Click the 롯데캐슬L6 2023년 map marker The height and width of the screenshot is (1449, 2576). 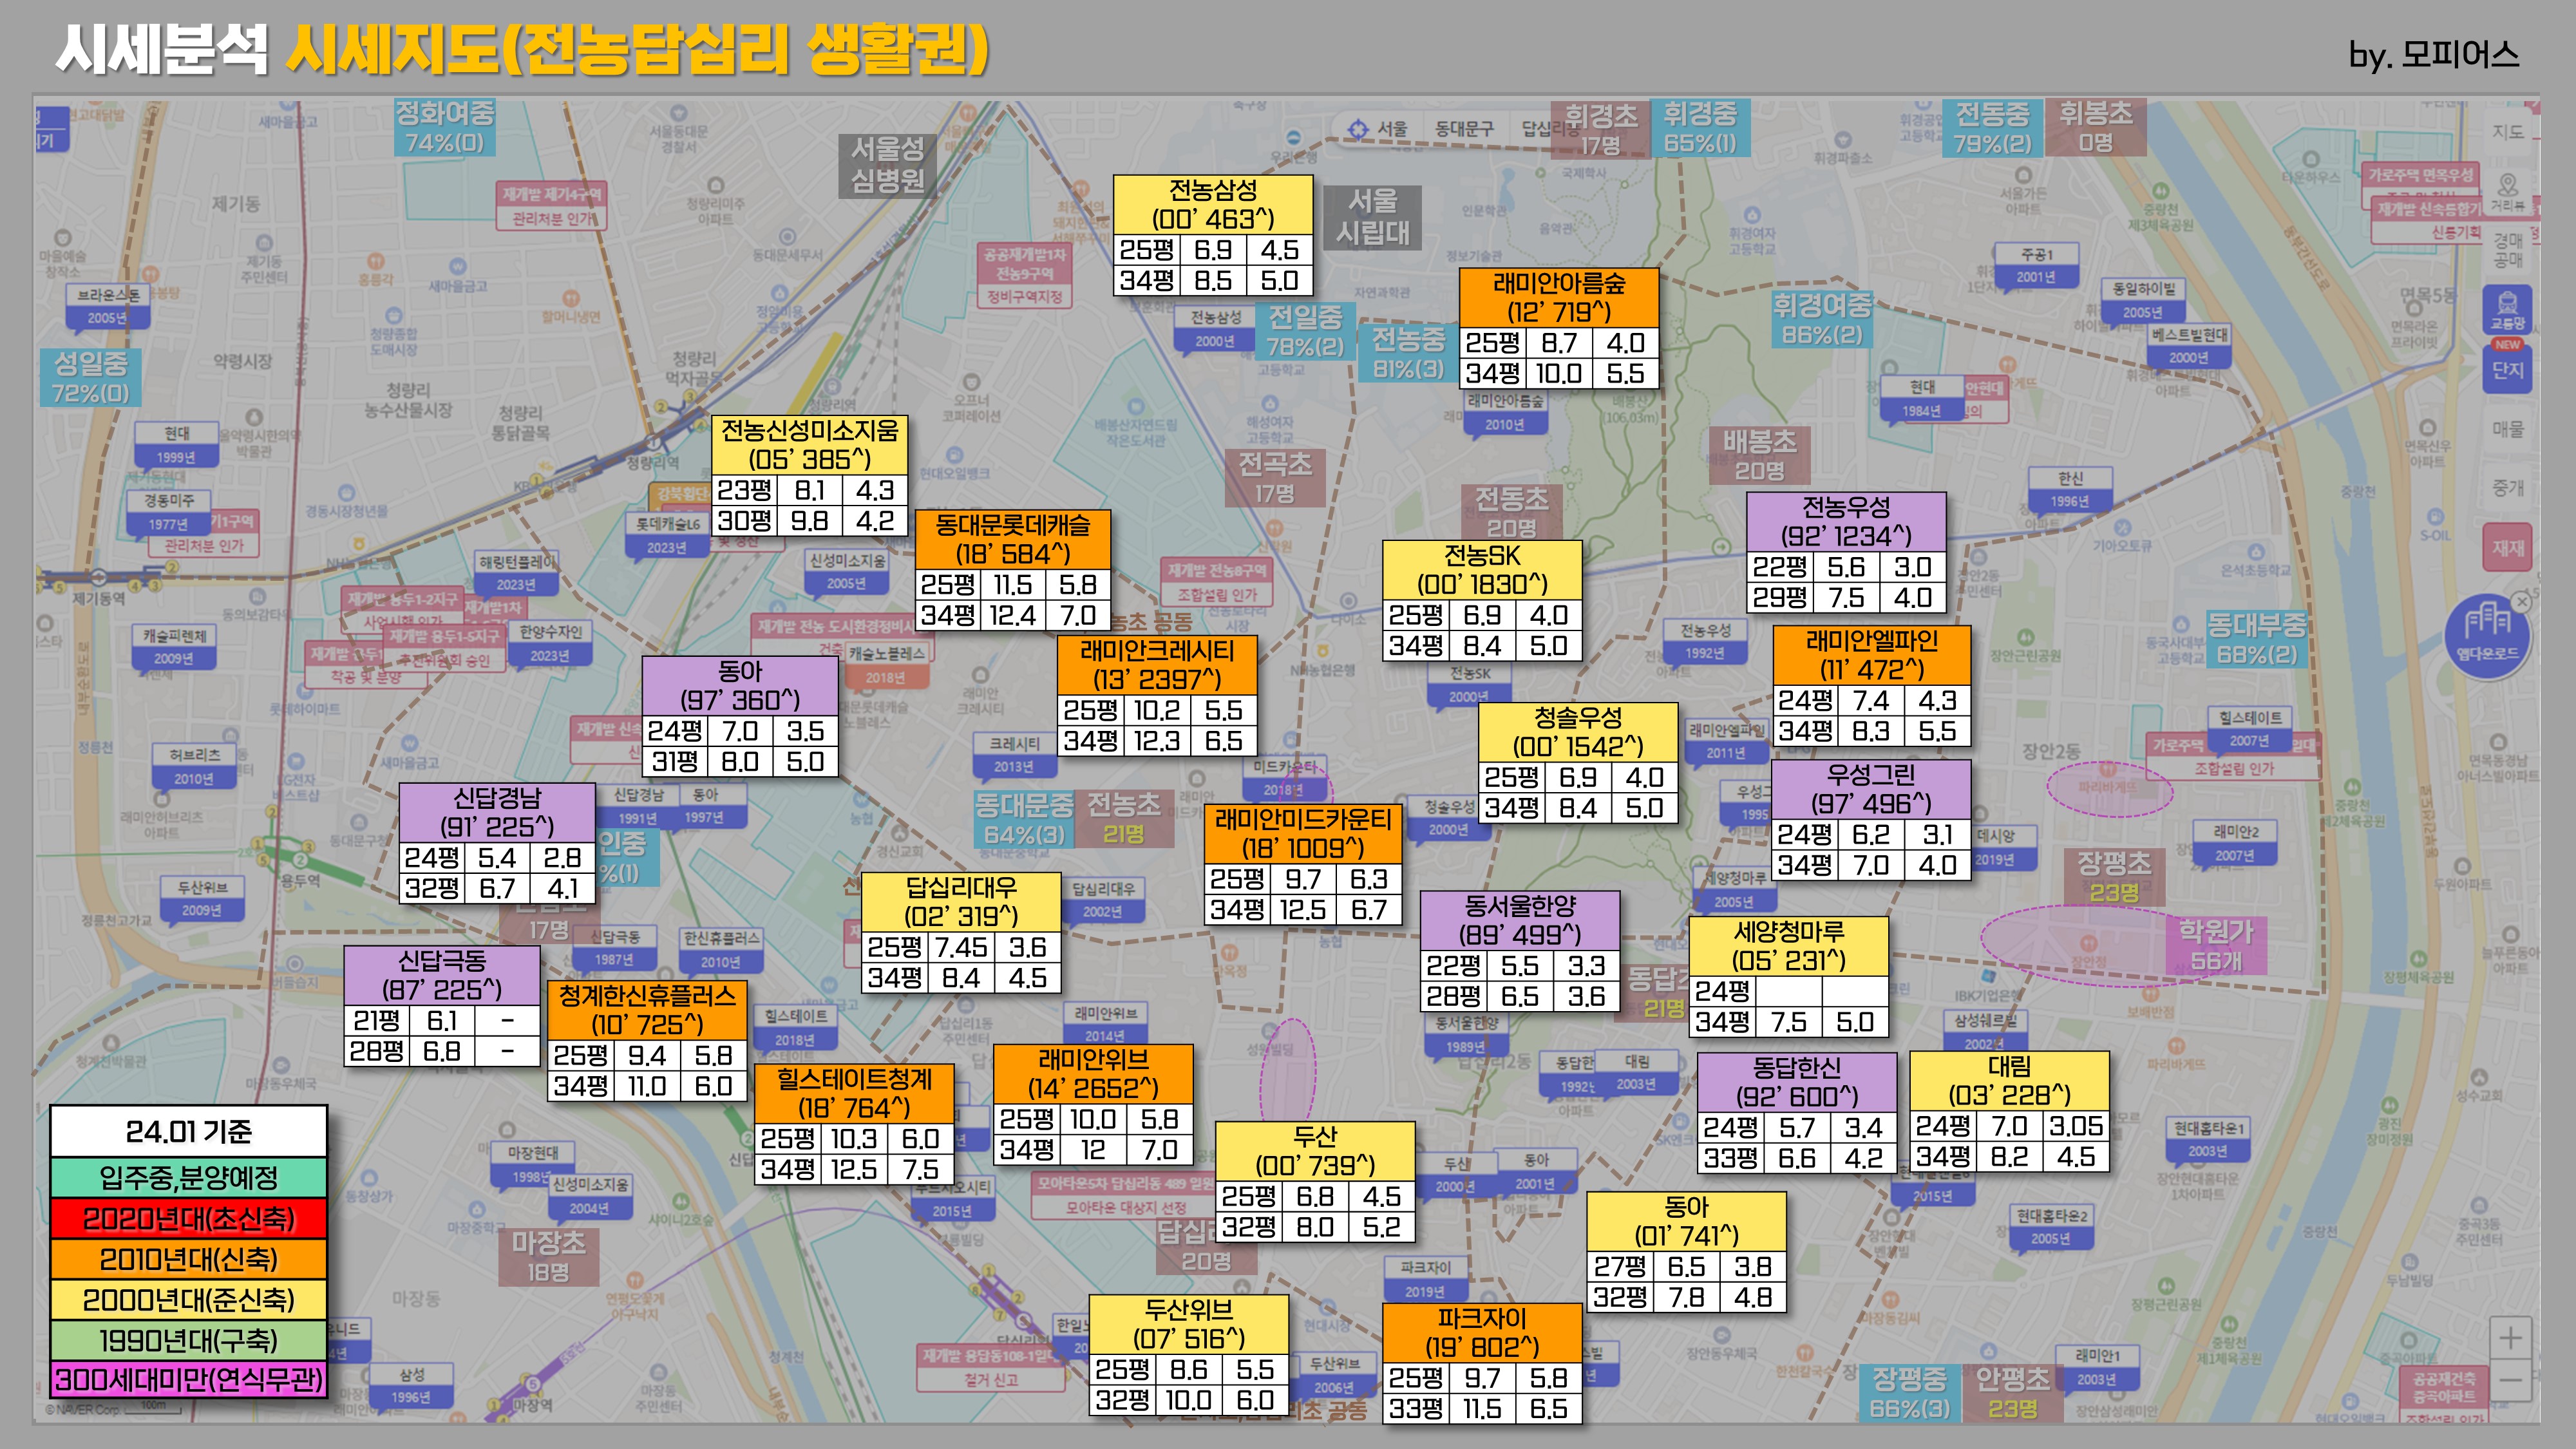(x=667, y=534)
